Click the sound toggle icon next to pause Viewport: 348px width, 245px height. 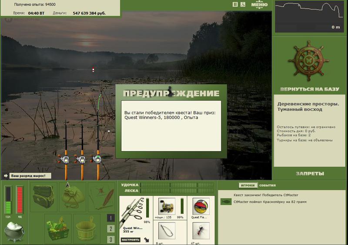pyautogui.click(x=243, y=4)
